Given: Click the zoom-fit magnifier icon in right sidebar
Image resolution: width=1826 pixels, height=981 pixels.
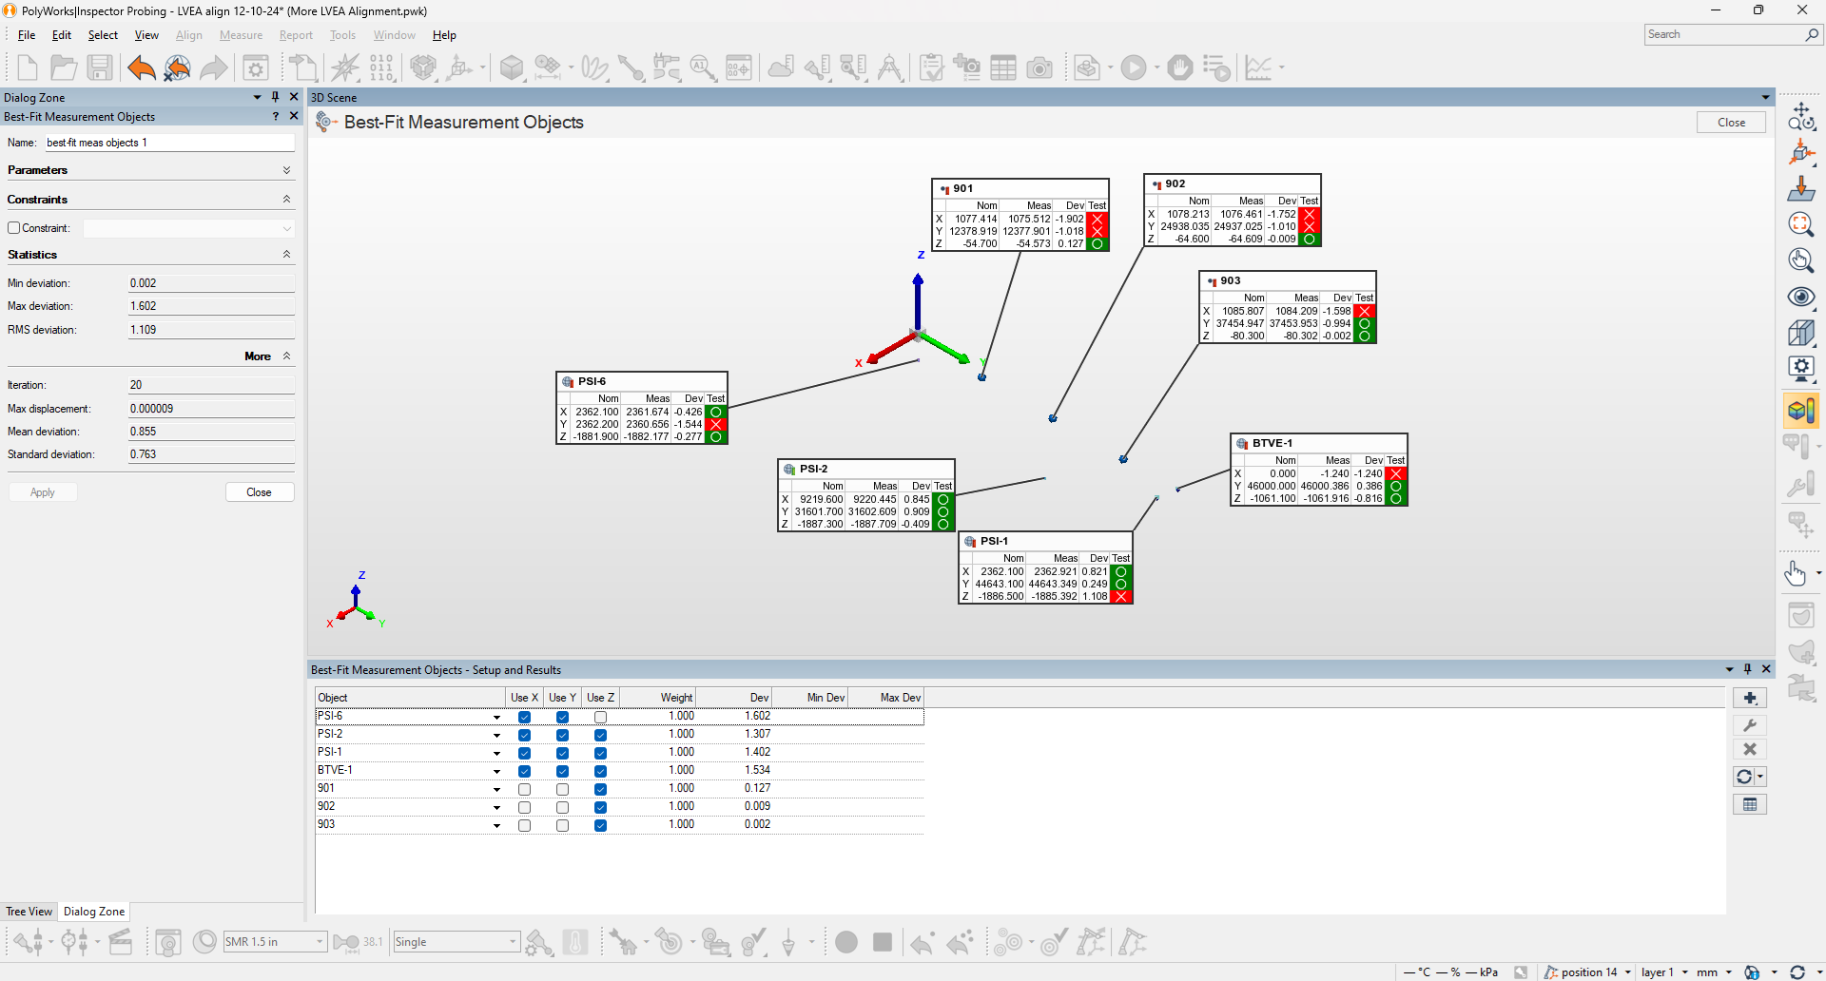Looking at the screenshot, I should tap(1800, 224).
